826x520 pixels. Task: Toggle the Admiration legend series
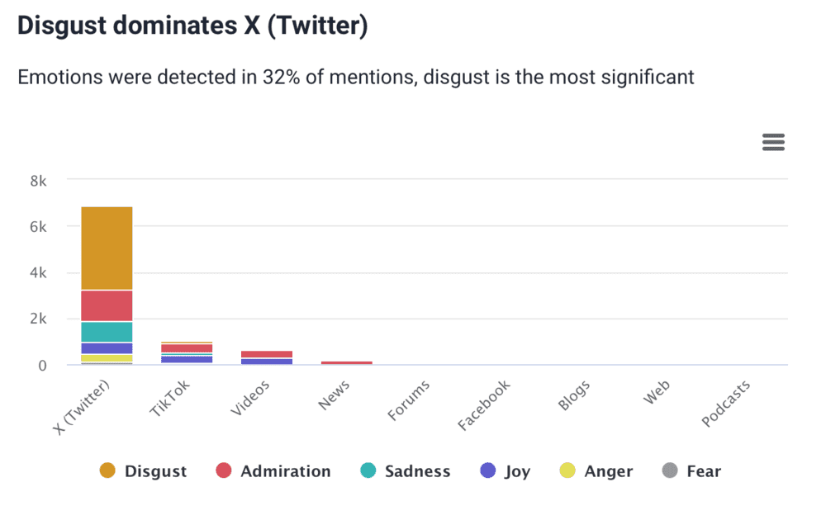tap(285, 471)
